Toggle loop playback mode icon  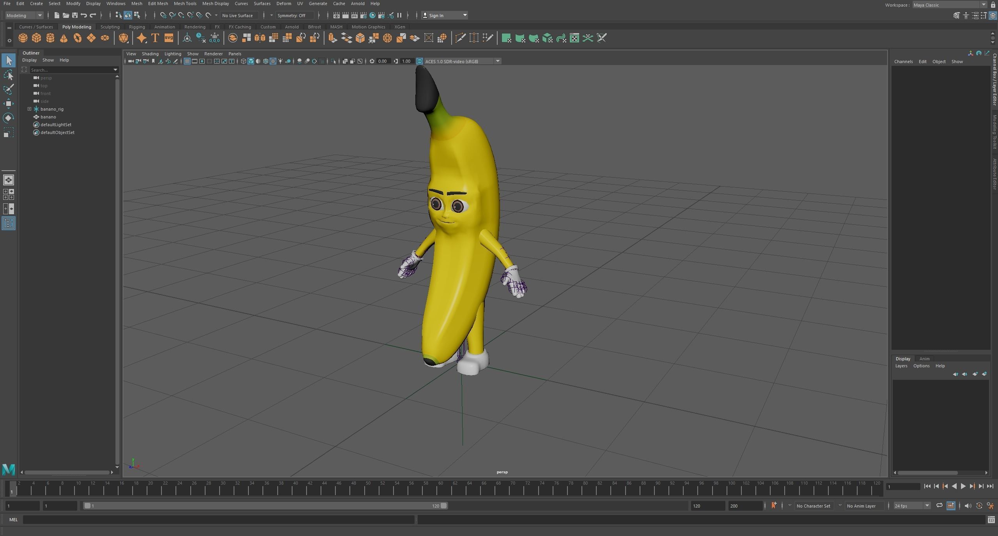click(x=940, y=506)
